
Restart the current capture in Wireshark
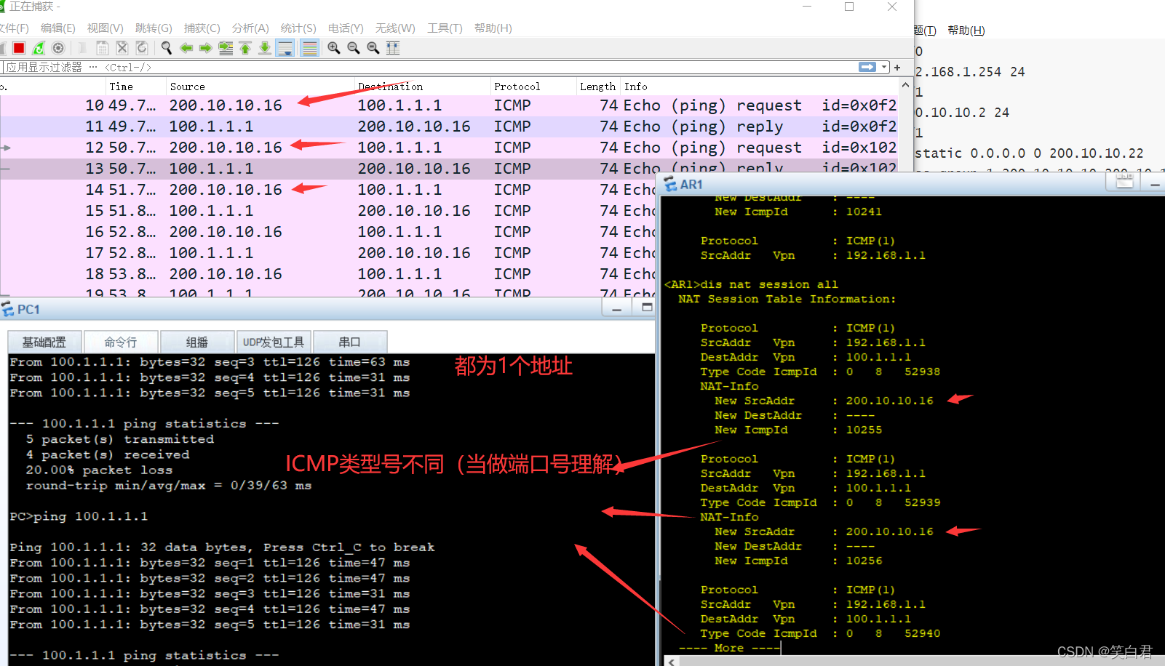click(x=39, y=48)
